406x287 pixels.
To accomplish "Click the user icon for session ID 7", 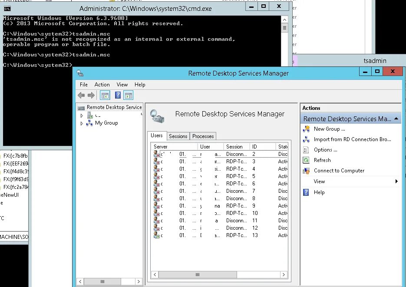I will tap(156, 191).
